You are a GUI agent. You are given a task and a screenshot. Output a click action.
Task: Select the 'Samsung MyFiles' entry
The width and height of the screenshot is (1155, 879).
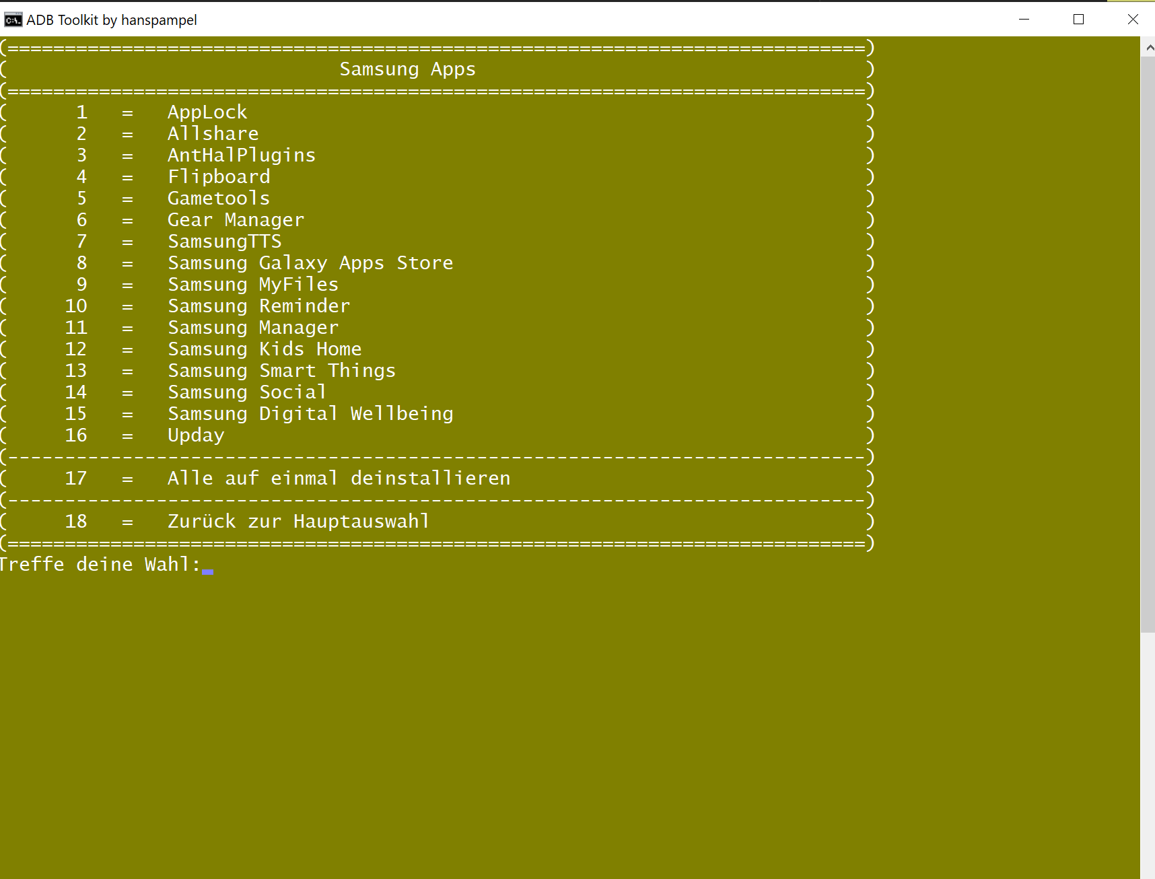click(x=253, y=285)
